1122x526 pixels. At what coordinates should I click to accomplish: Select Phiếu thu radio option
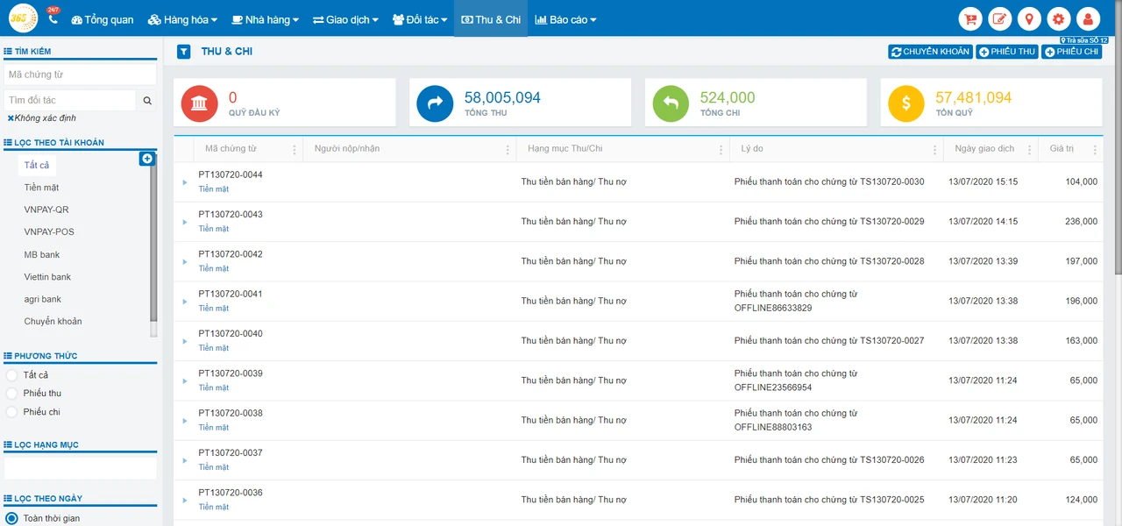(12, 394)
